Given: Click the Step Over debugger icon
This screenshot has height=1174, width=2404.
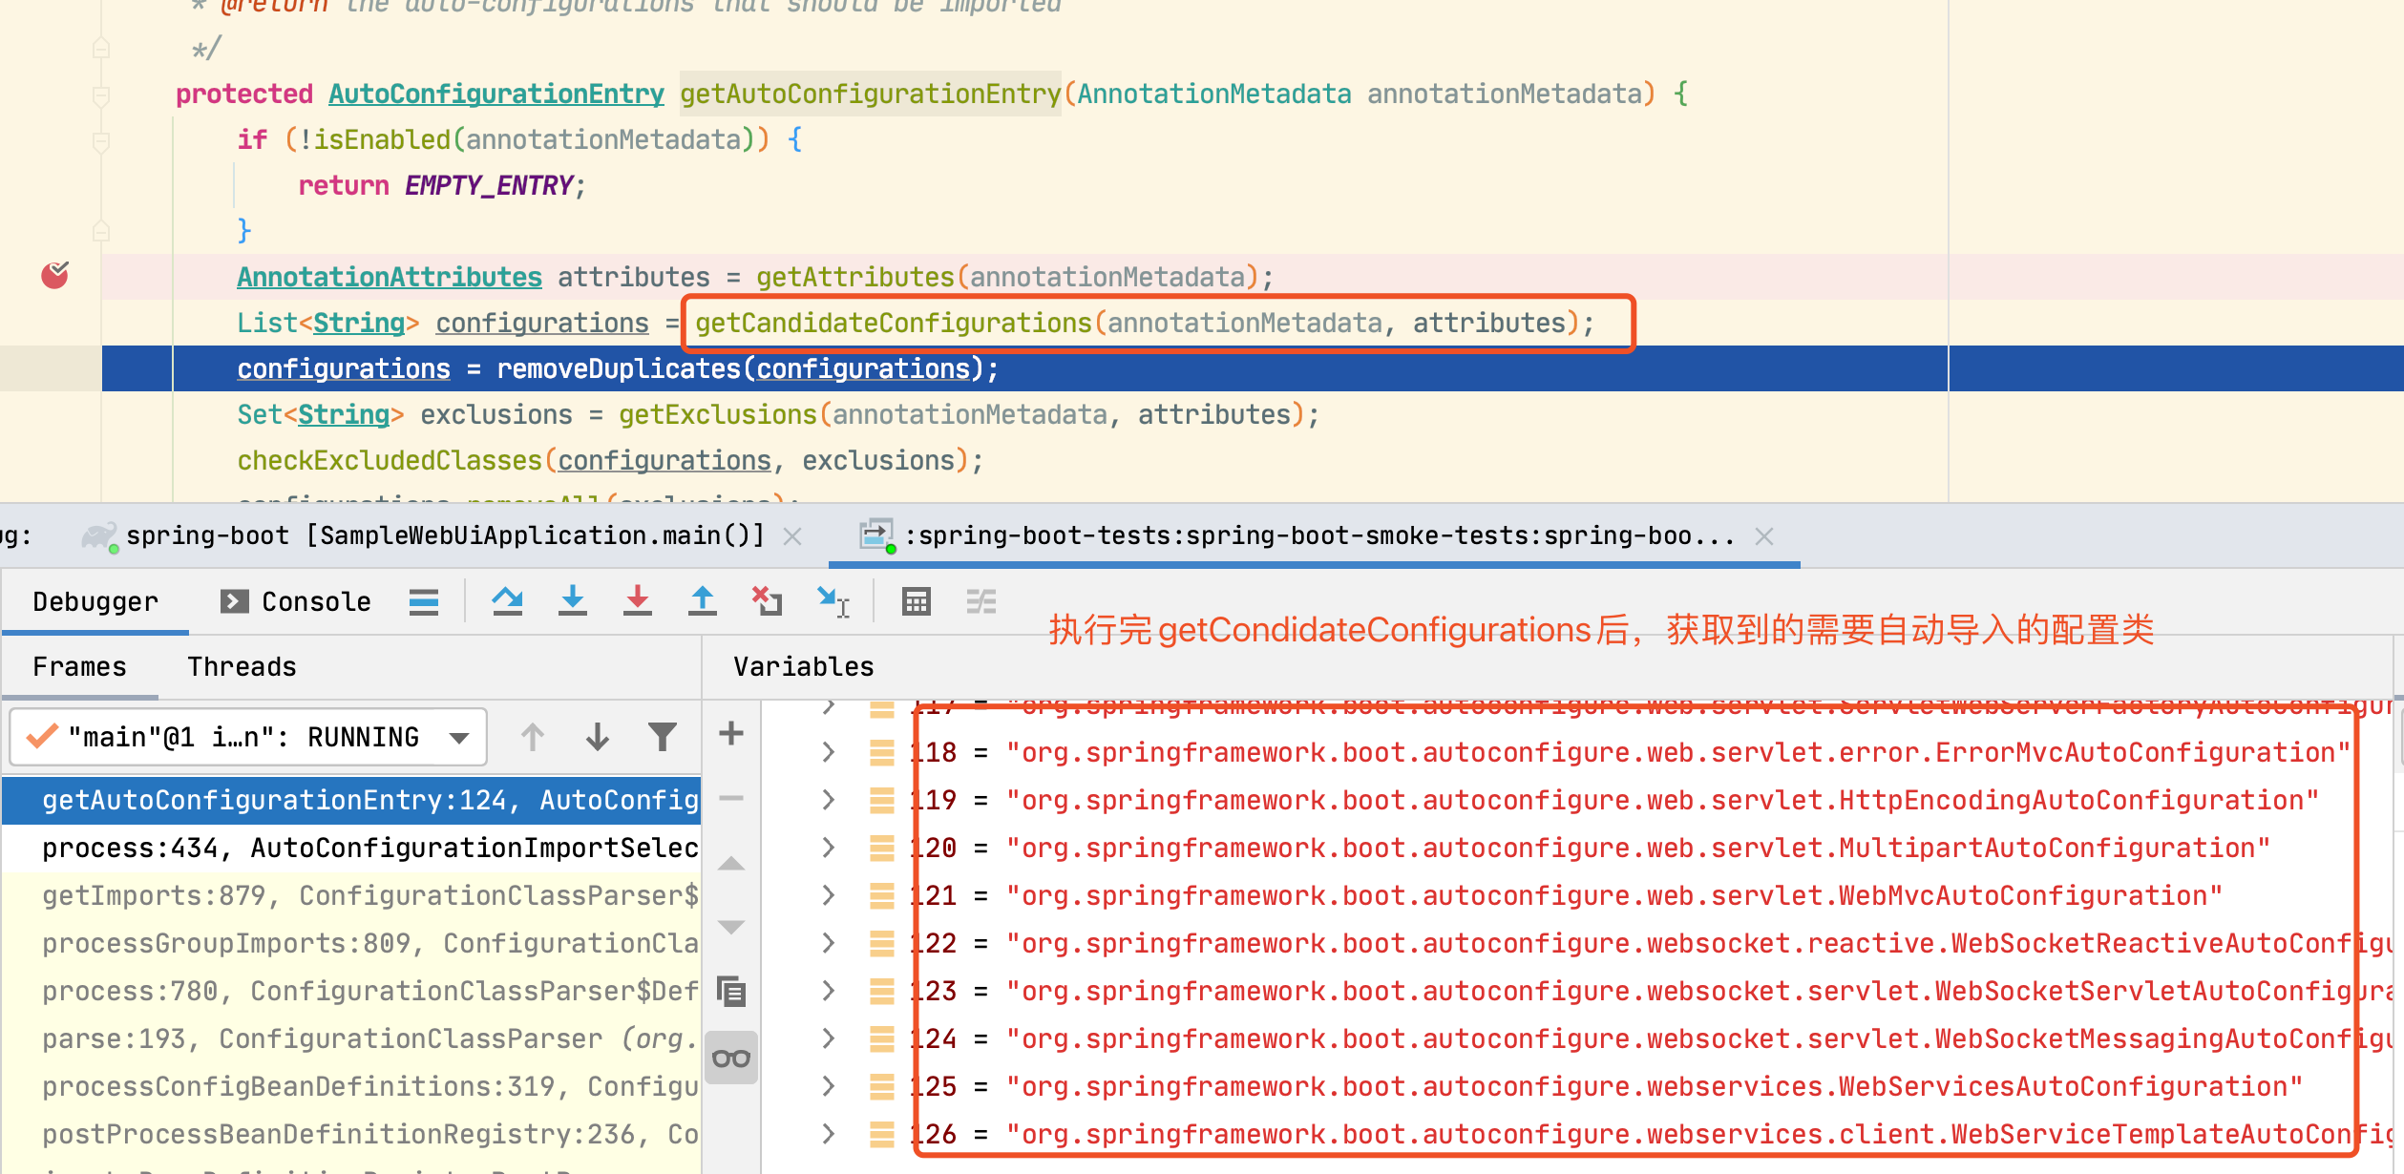Looking at the screenshot, I should [507, 601].
